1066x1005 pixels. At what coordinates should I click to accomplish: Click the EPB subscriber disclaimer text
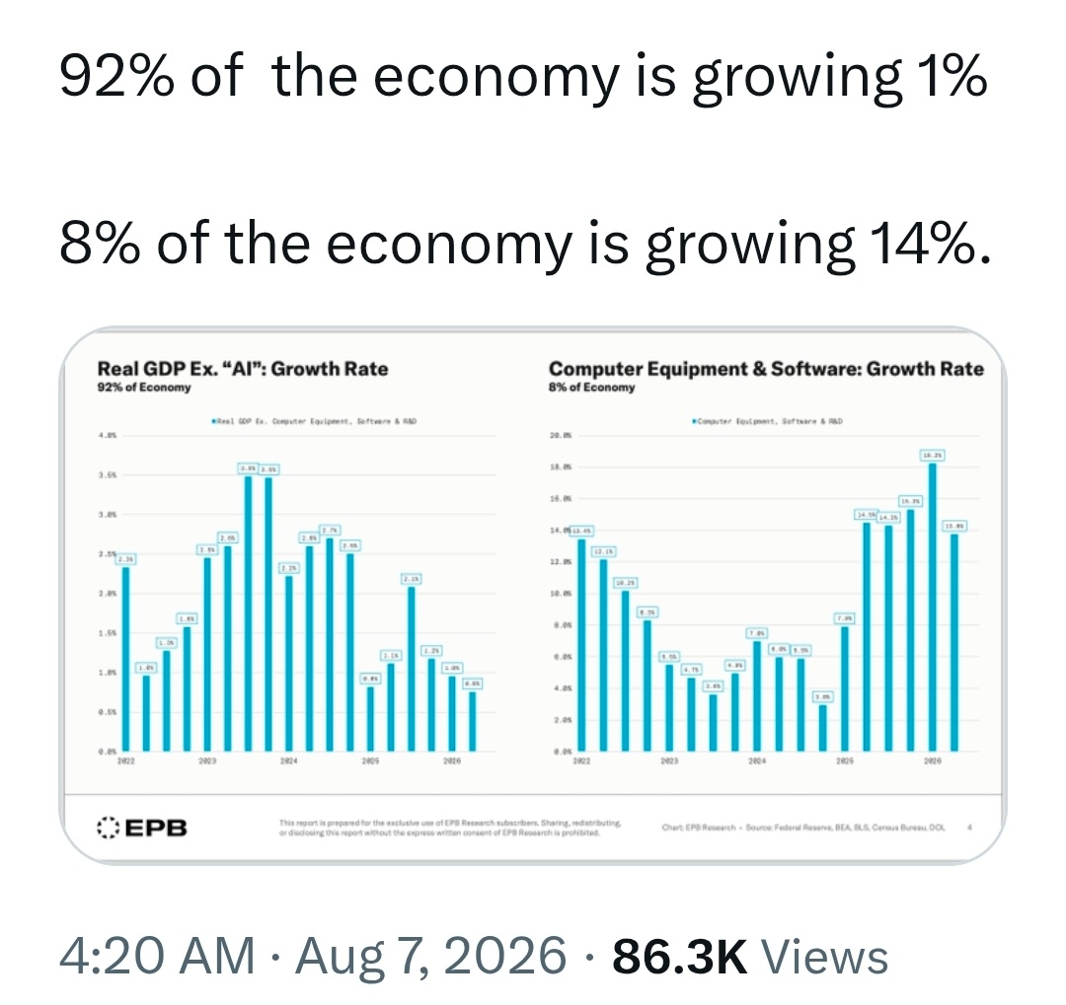point(450,826)
